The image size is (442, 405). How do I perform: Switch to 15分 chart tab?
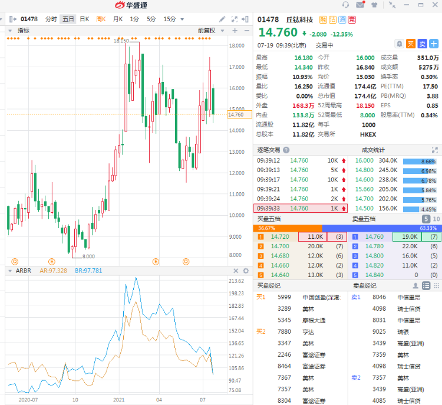[x=169, y=19]
